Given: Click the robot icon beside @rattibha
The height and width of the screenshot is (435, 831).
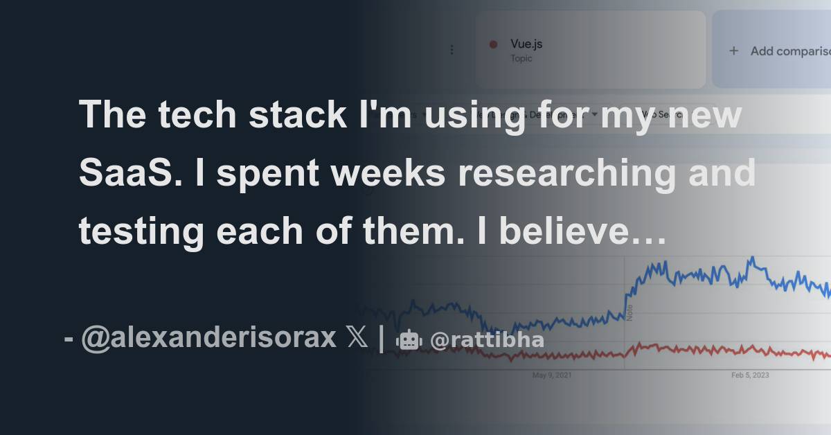Looking at the screenshot, I should click(409, 339).
